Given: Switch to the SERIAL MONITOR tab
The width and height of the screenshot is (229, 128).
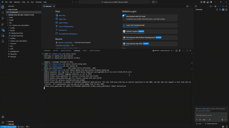Looking at the screenshot, I should pyautogui.click(x=95, y=51).
